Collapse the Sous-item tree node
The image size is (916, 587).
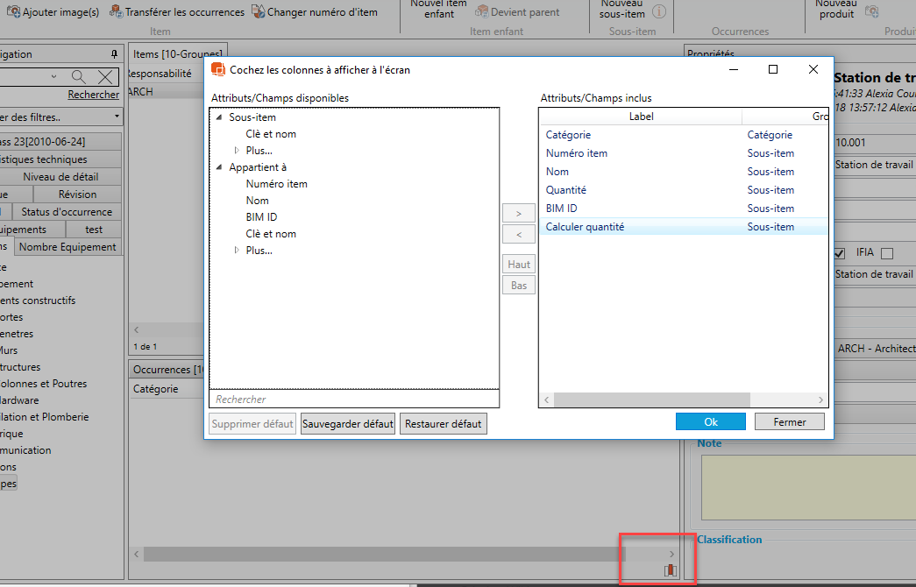(x=218, y=117)
